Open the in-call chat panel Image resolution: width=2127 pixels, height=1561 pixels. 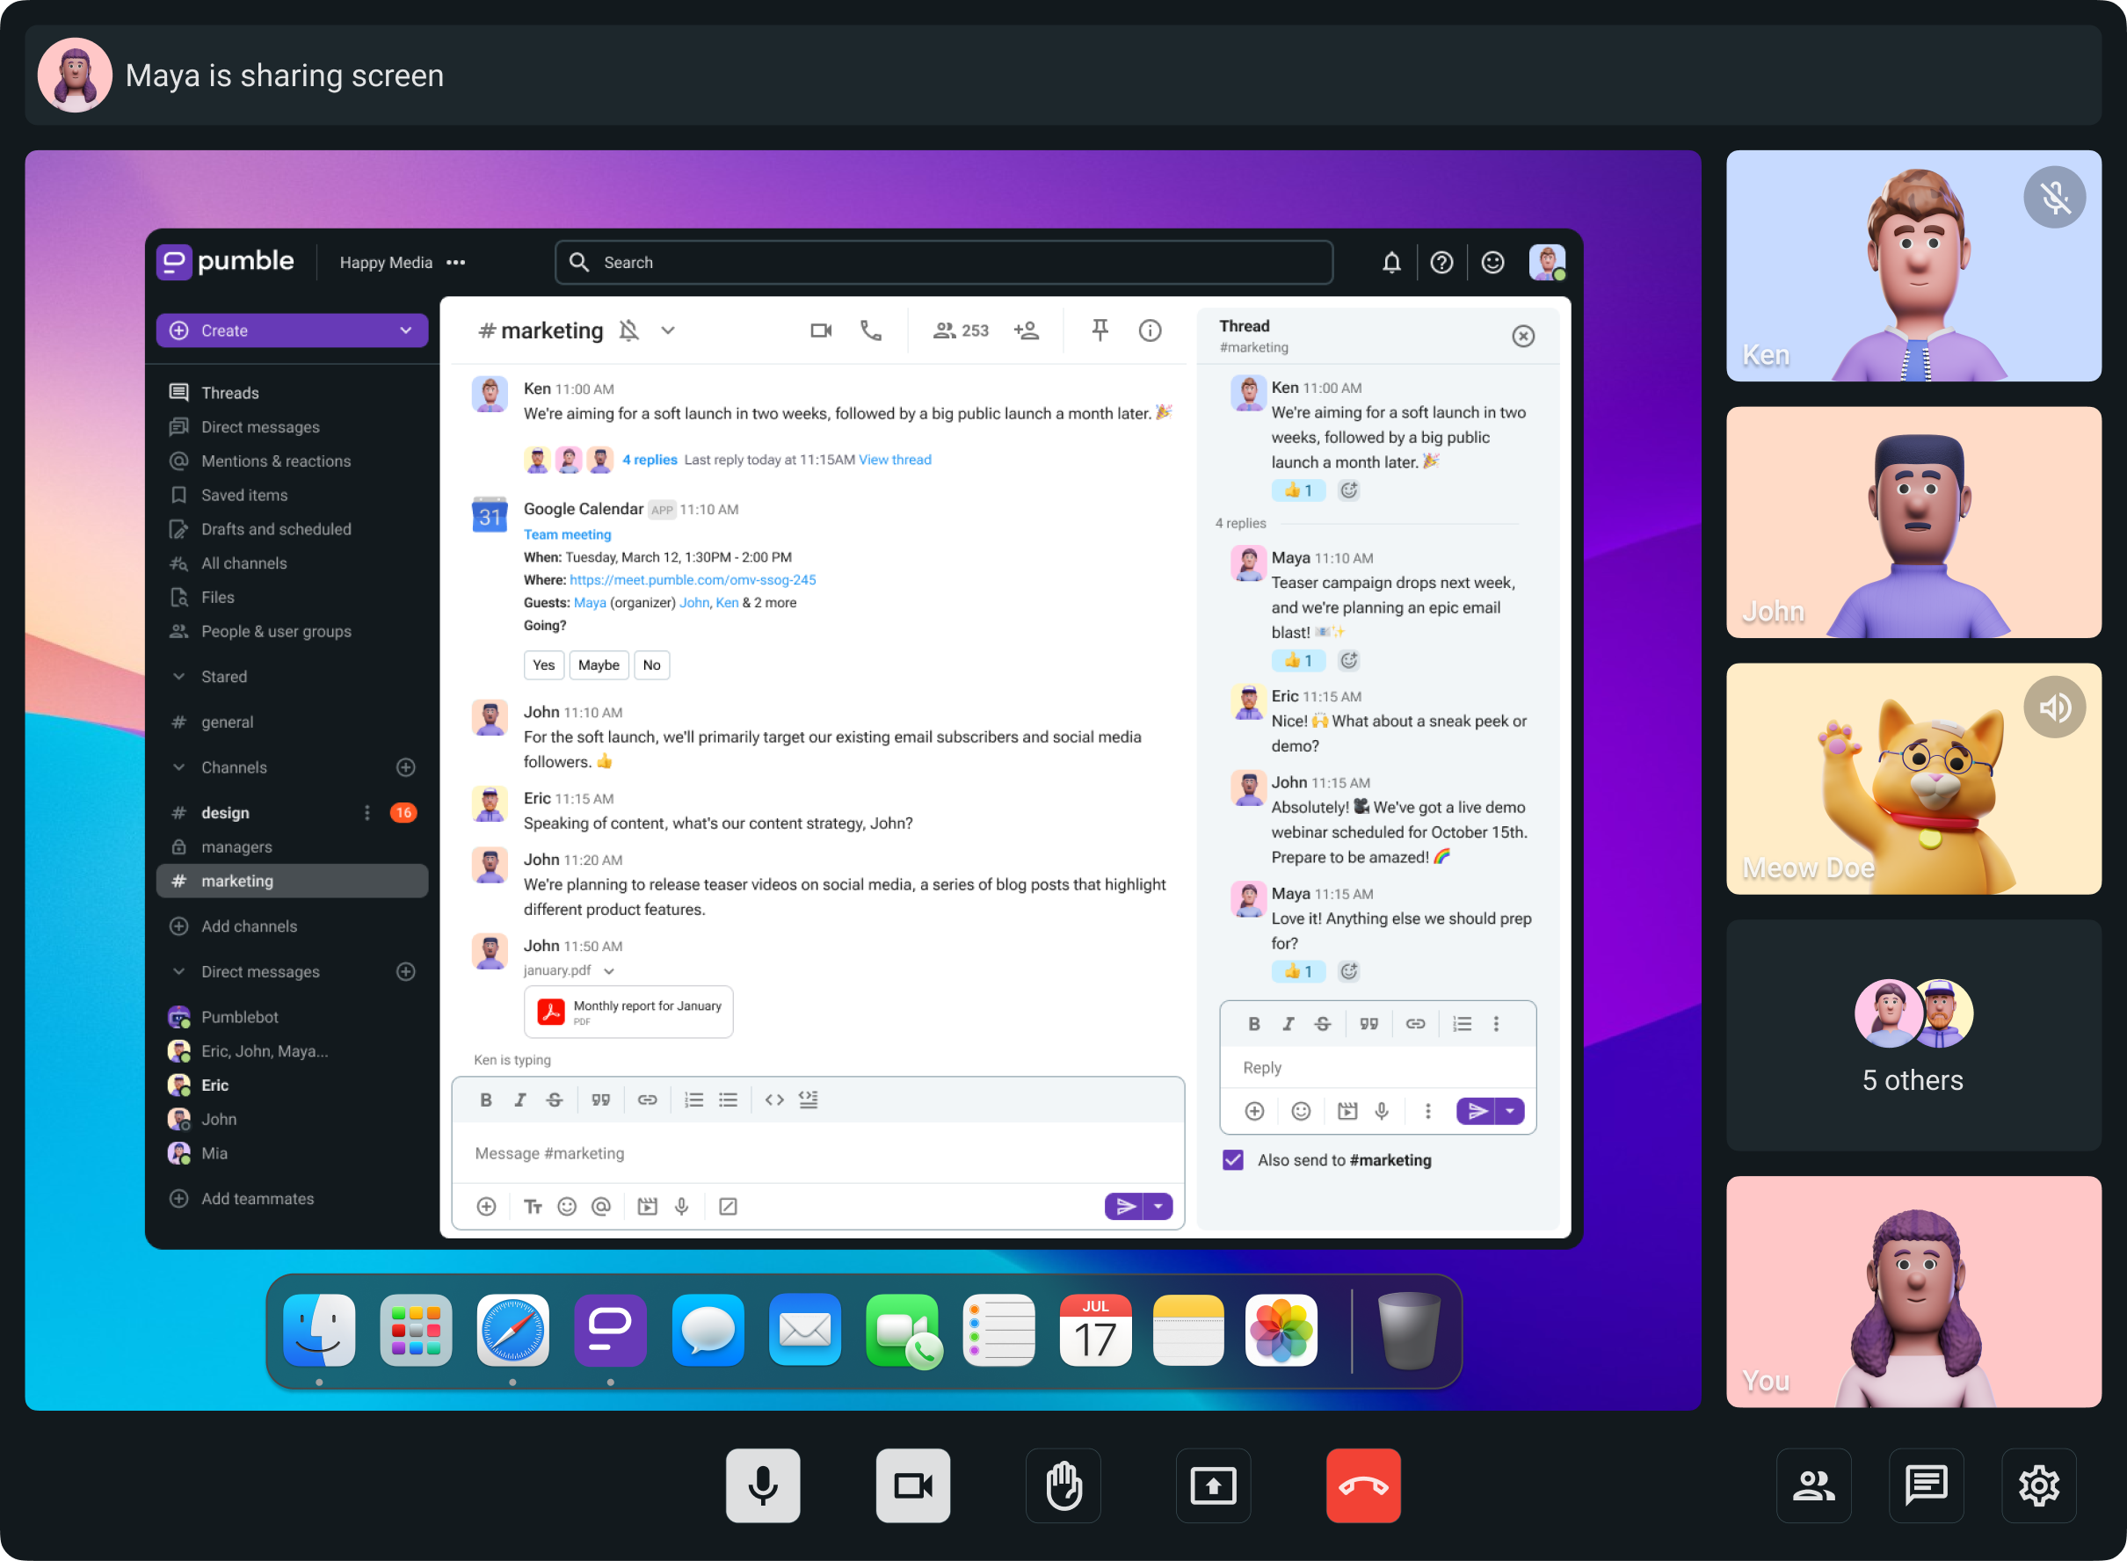pos(1927,1485)
